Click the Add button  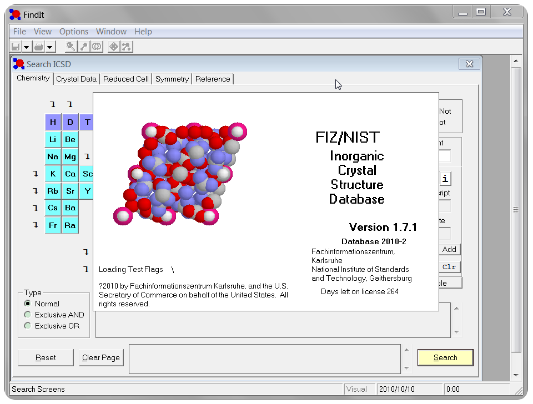[449, 249]
